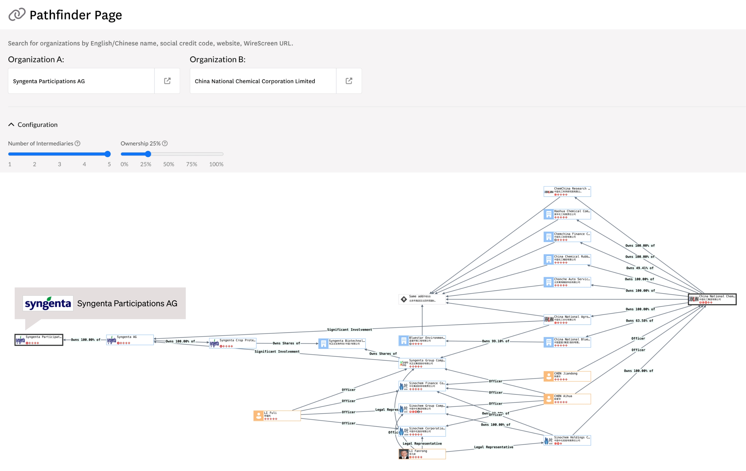746x471 pixels.
Task: Click the Syngenta Group Company logo icon
Action: (x=404, y=363)
